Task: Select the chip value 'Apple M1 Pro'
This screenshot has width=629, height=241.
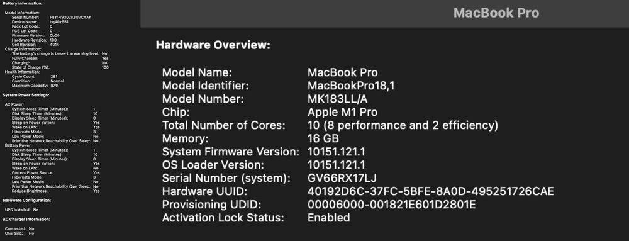Action: (342, 112)
